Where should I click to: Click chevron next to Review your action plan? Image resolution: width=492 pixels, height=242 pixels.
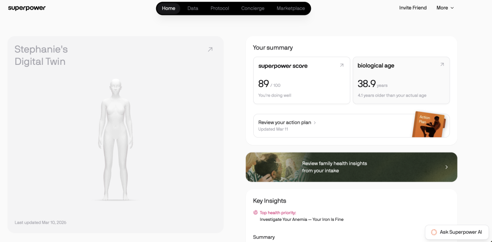click(x=315, y=122)
